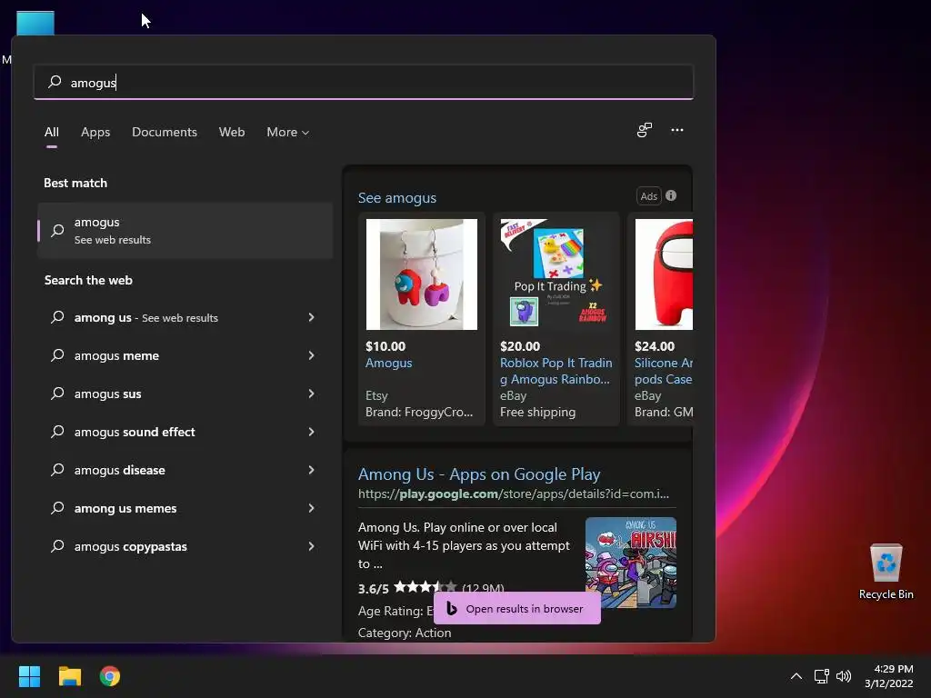Click play.google.com URL text
Image resolution: width=931 pixels, height=698 pixels.
point(513,494)
